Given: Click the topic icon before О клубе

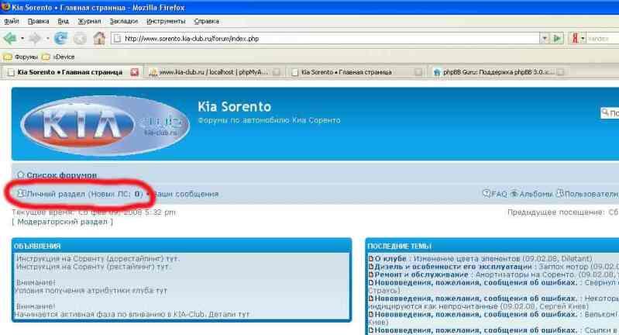Looking at the screenshot, I should point(370,259).
